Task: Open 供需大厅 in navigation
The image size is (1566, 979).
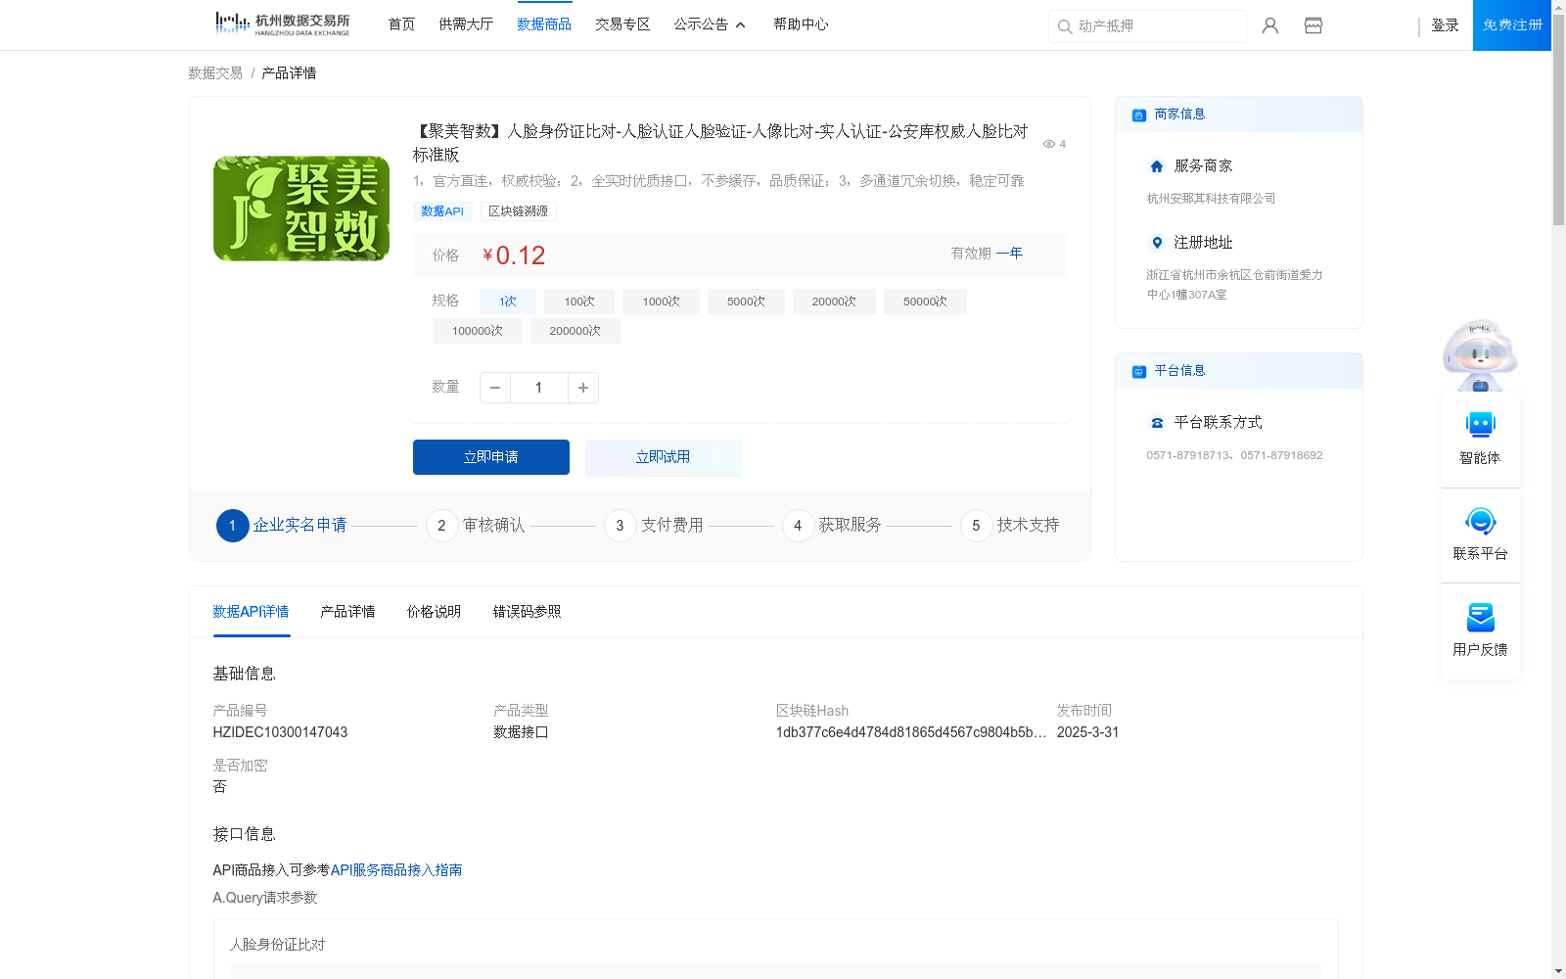Action: (x=466, y=24)
